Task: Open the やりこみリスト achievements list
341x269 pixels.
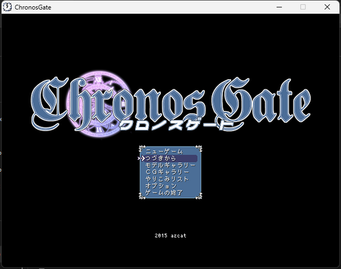Action: [167, 179]
